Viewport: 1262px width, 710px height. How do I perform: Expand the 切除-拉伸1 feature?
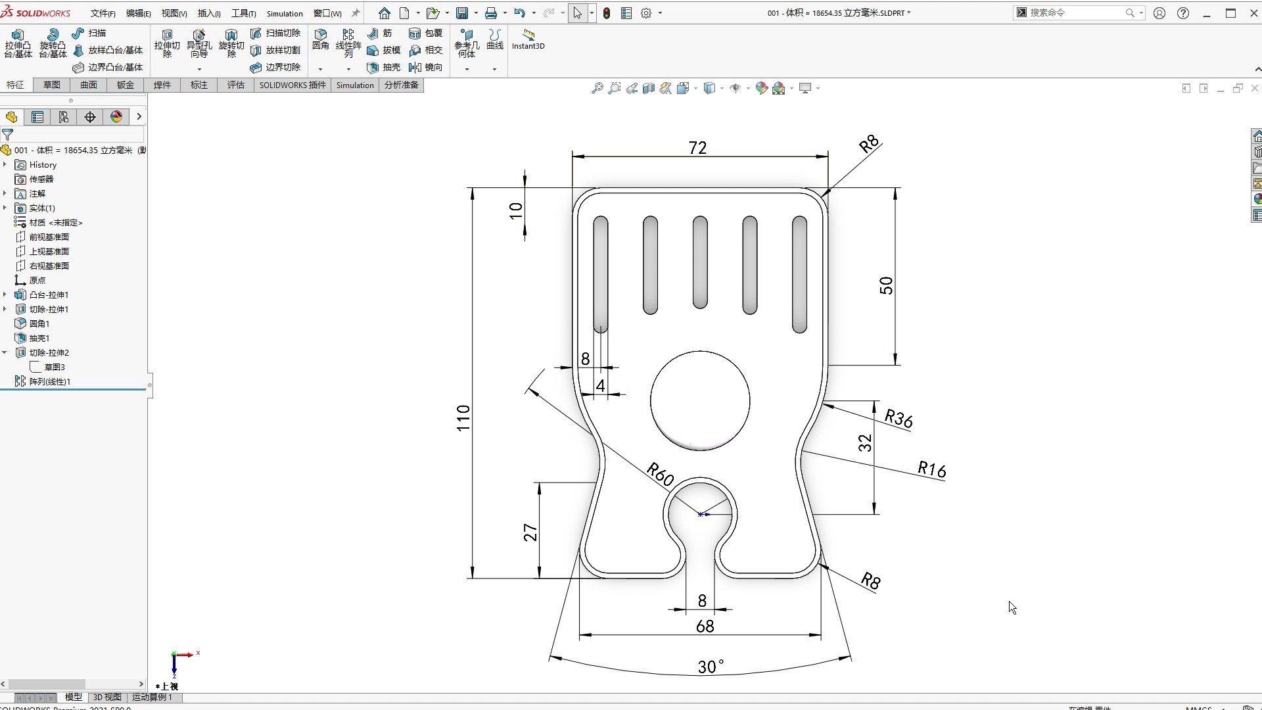[5, 309]
